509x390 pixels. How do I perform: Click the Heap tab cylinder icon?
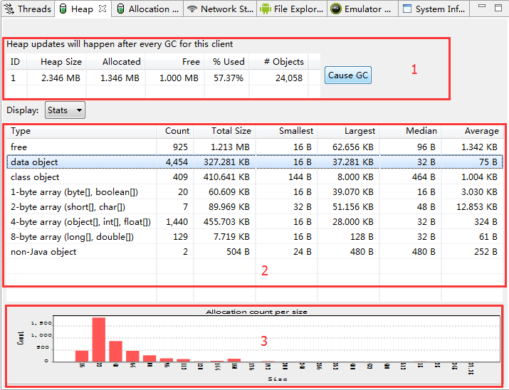point(63,9)
